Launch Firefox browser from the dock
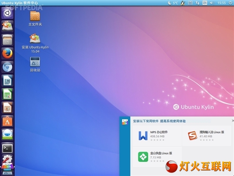 [7, 54]
